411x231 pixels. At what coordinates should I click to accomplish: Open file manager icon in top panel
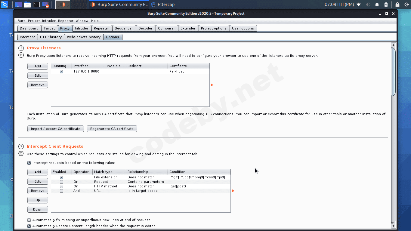(x=27, y=5)
